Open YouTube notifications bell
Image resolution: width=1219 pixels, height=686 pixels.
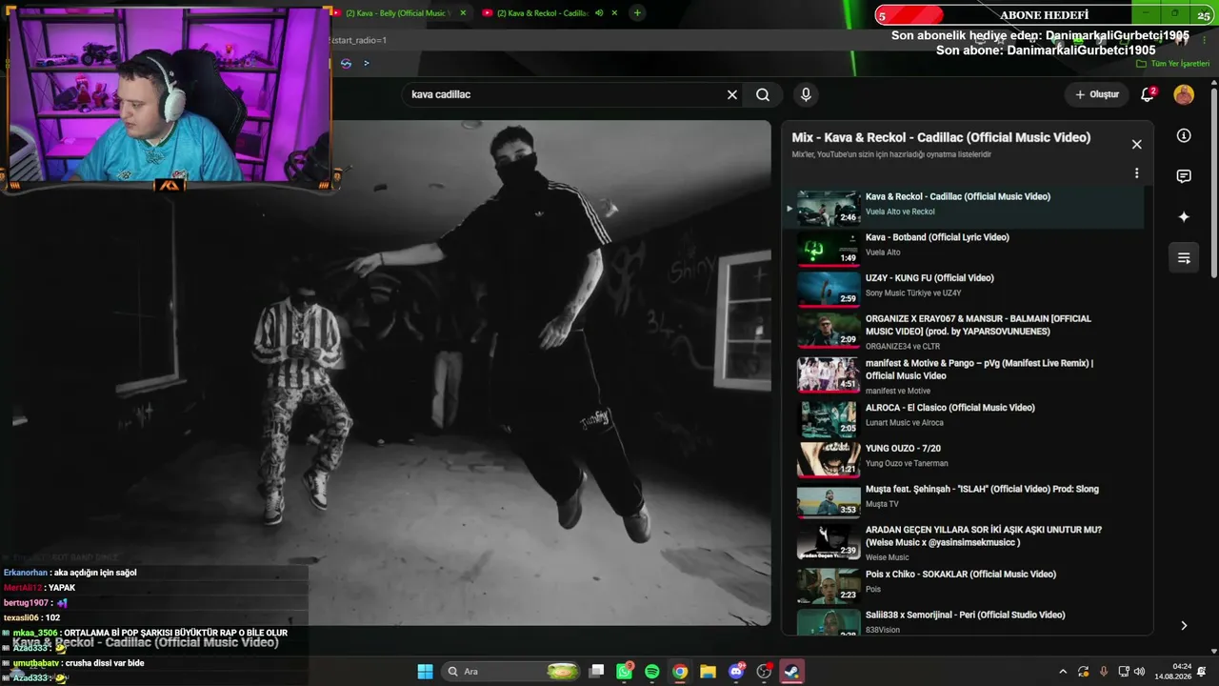[x=1148, y=94]
